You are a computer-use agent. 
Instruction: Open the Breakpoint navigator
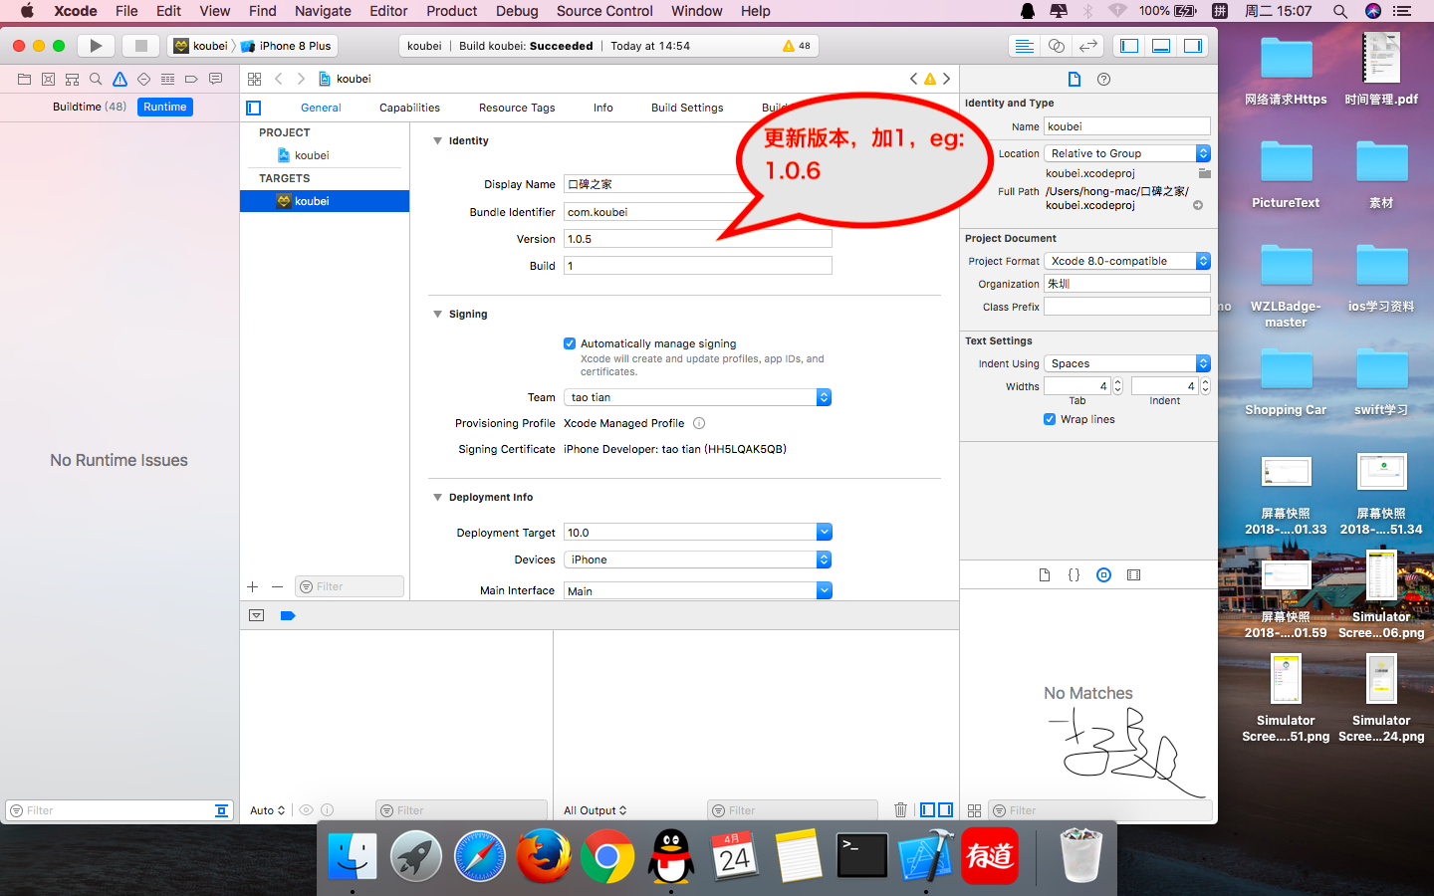pyautogui.click(x=191, y=79)
